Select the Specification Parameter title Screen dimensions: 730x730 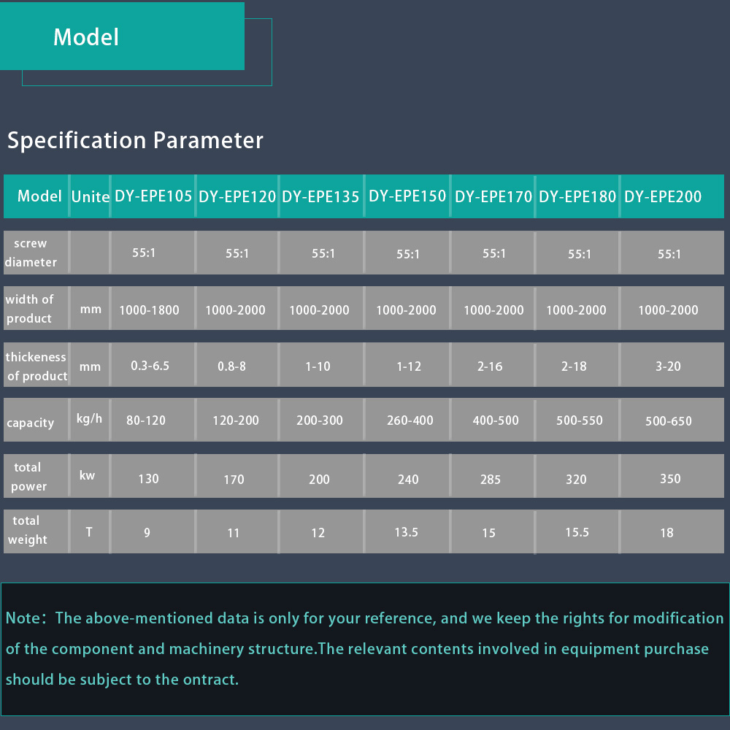[x=135, y=140]
